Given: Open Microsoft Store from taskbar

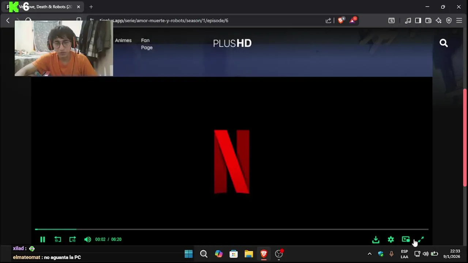Looking at the screenshot, I should (234, 254).
